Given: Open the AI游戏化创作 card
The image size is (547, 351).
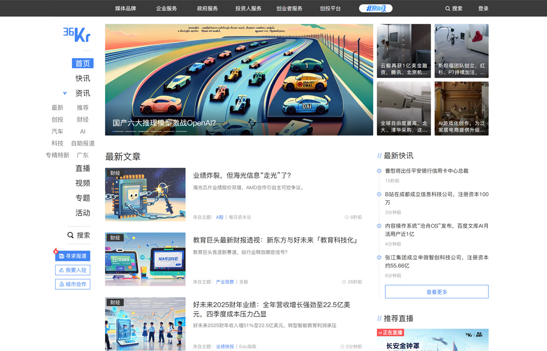Looking at the screenshot, I should click(x=462, y=109).
